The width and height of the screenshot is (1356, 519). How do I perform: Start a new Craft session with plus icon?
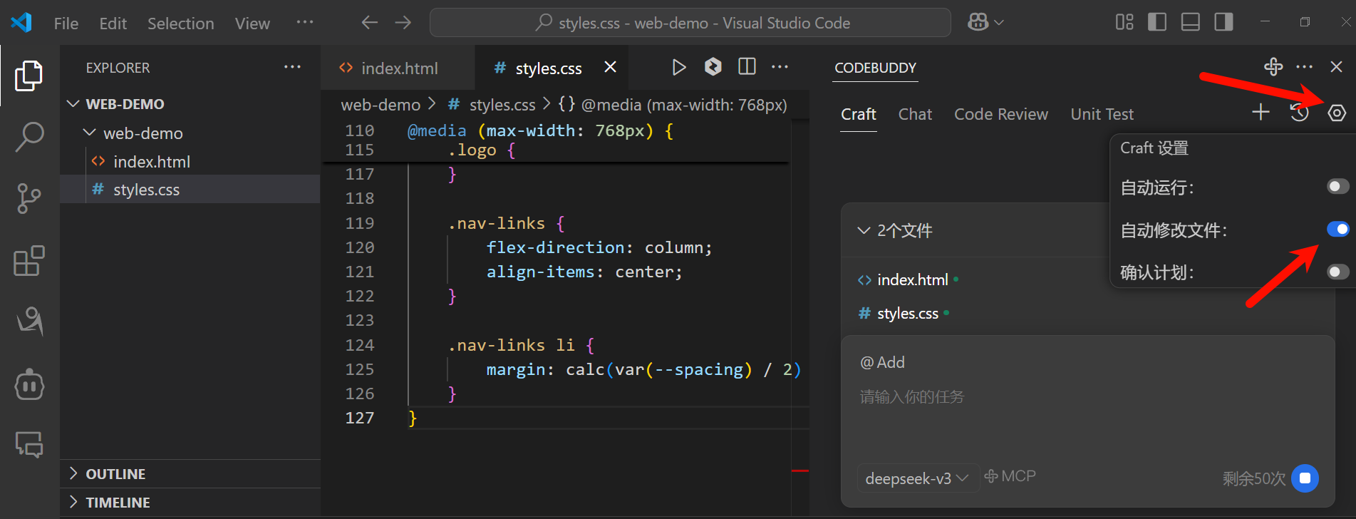pos(1261,113)
